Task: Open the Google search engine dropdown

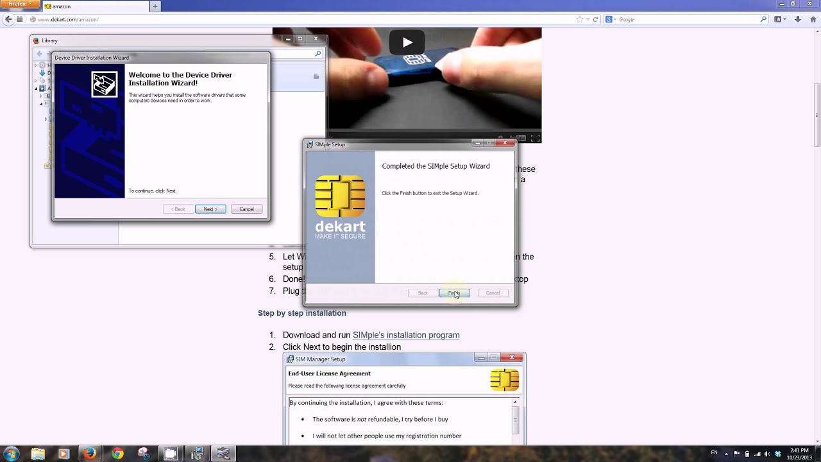Action: click(x=610, y=19)
